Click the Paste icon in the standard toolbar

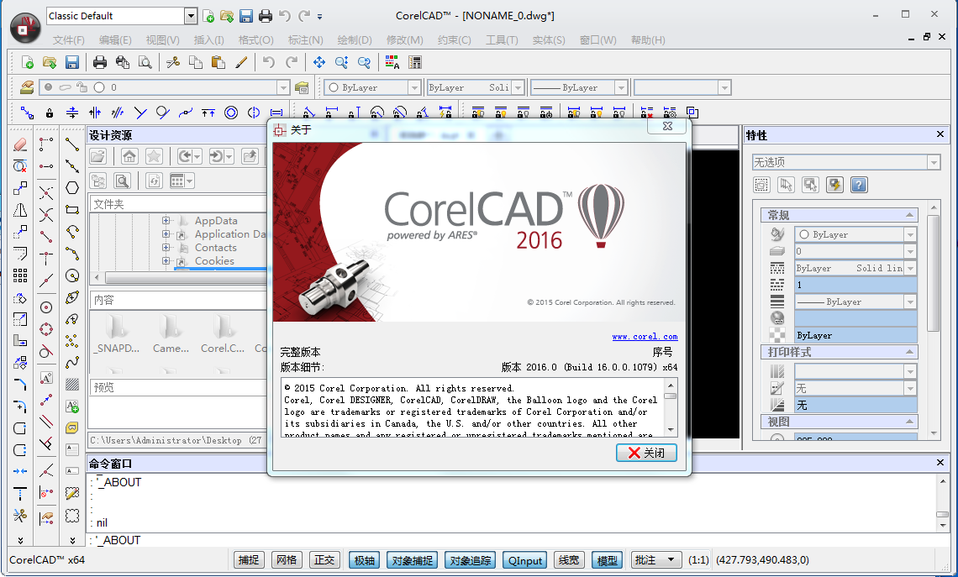[x=218, y=62]
